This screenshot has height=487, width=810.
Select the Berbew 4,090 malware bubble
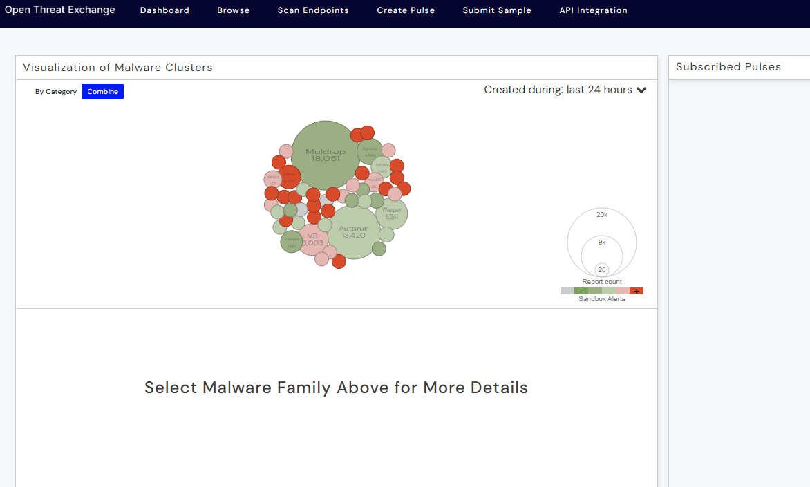coord(370,152)
